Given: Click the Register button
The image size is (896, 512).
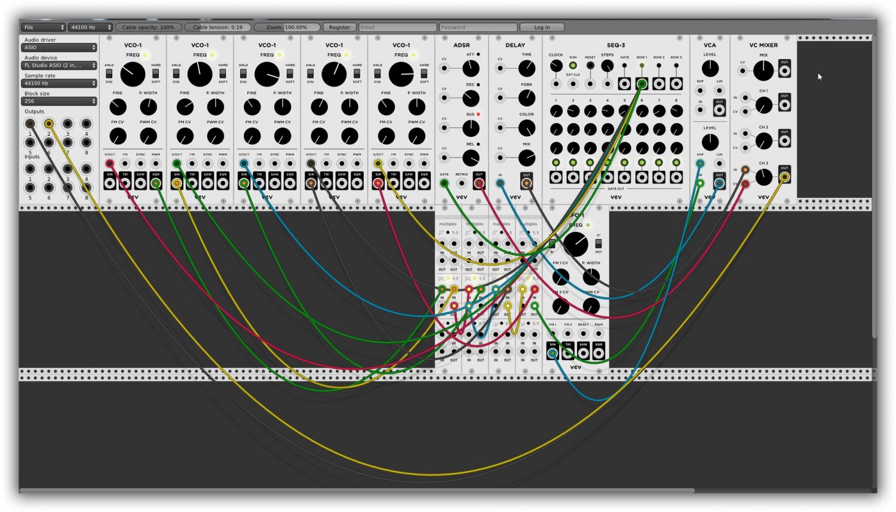Looking at the screenshot, I should click(x=339, y=27).
